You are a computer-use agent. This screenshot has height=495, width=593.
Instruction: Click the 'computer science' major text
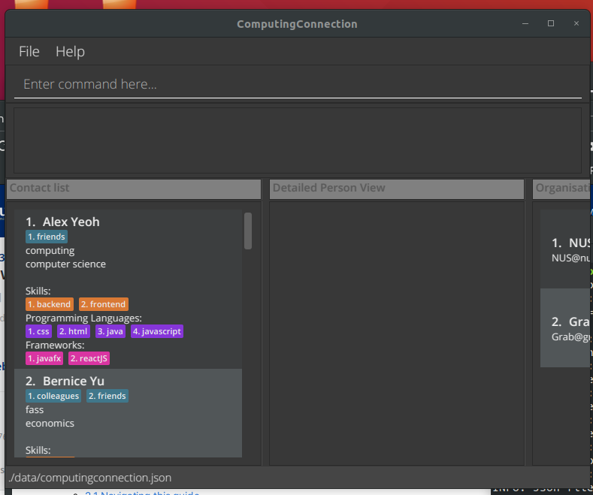click(x=65, y=264)
